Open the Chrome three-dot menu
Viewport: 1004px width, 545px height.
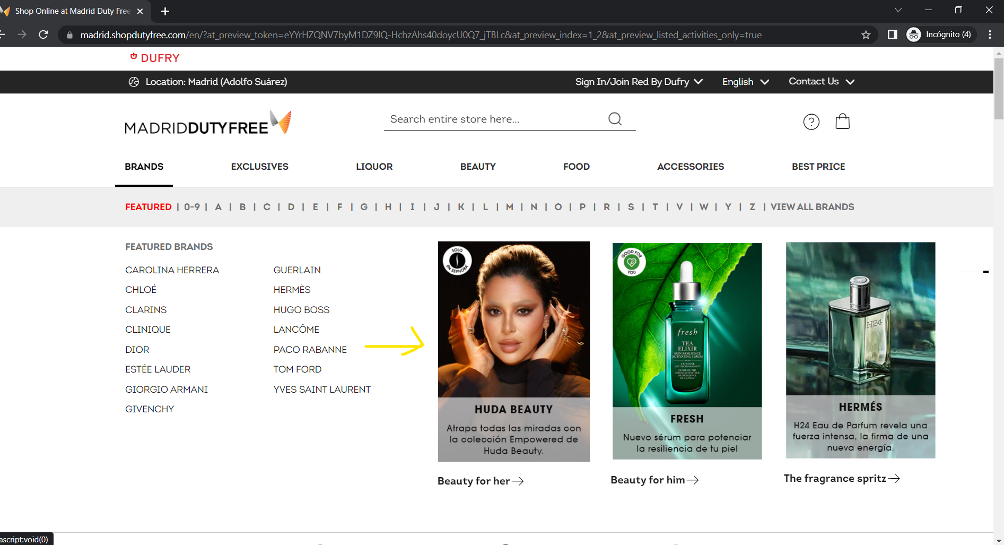point(990,35)
